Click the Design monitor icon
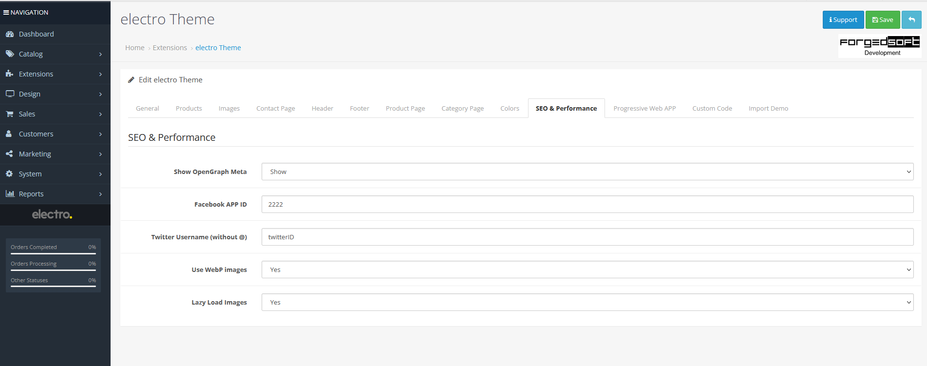The image size is (927, 366). point(10,94)
